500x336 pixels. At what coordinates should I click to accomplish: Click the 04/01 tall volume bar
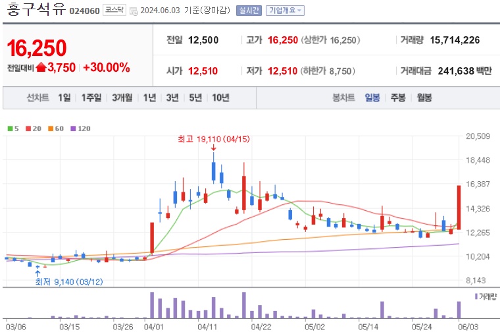click(152, 305)
